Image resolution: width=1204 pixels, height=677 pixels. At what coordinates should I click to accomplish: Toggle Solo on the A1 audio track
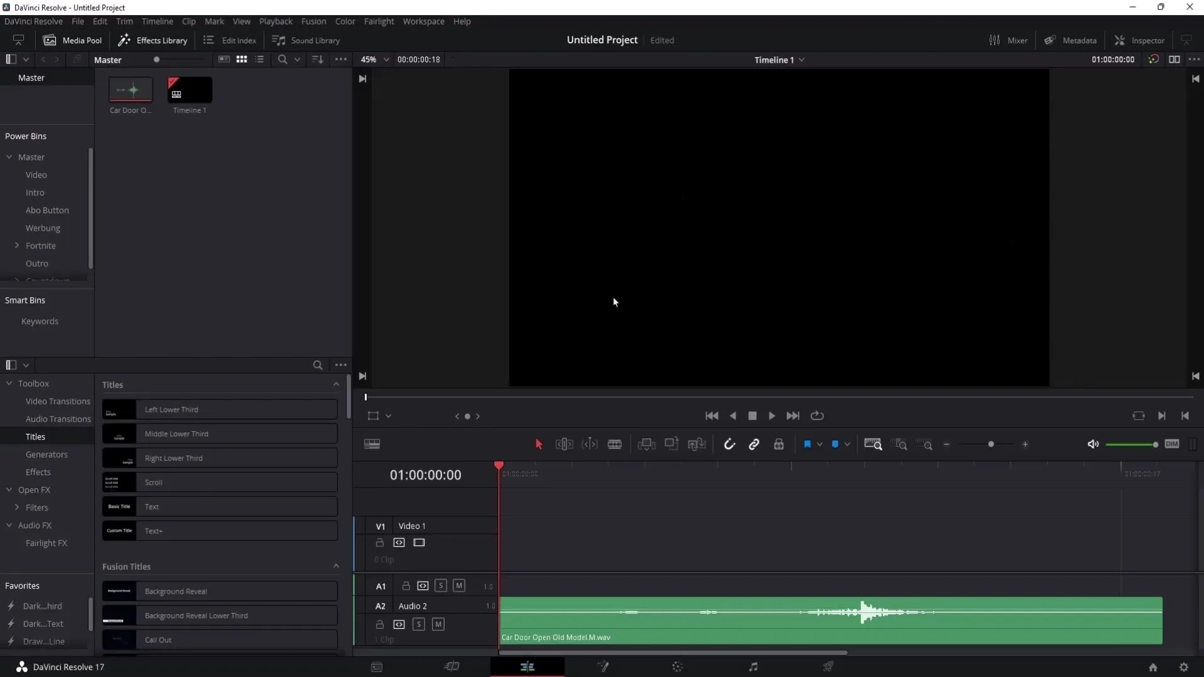(x=441, y=586)
